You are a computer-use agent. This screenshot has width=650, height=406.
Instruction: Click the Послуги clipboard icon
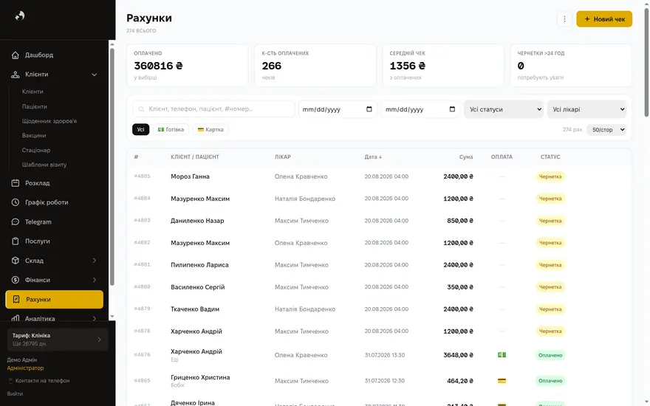tap(16, 241)
